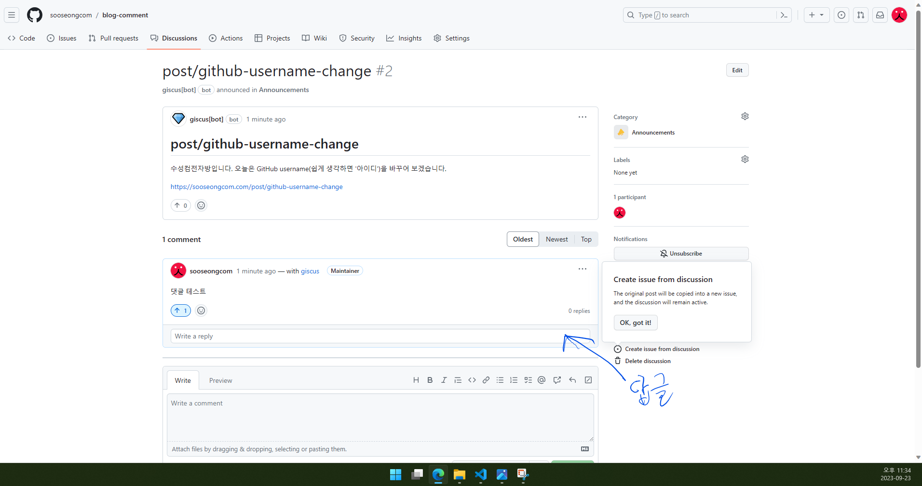Open the notifications inbox icon
The image size is (922, 486).
coord(880,15)
